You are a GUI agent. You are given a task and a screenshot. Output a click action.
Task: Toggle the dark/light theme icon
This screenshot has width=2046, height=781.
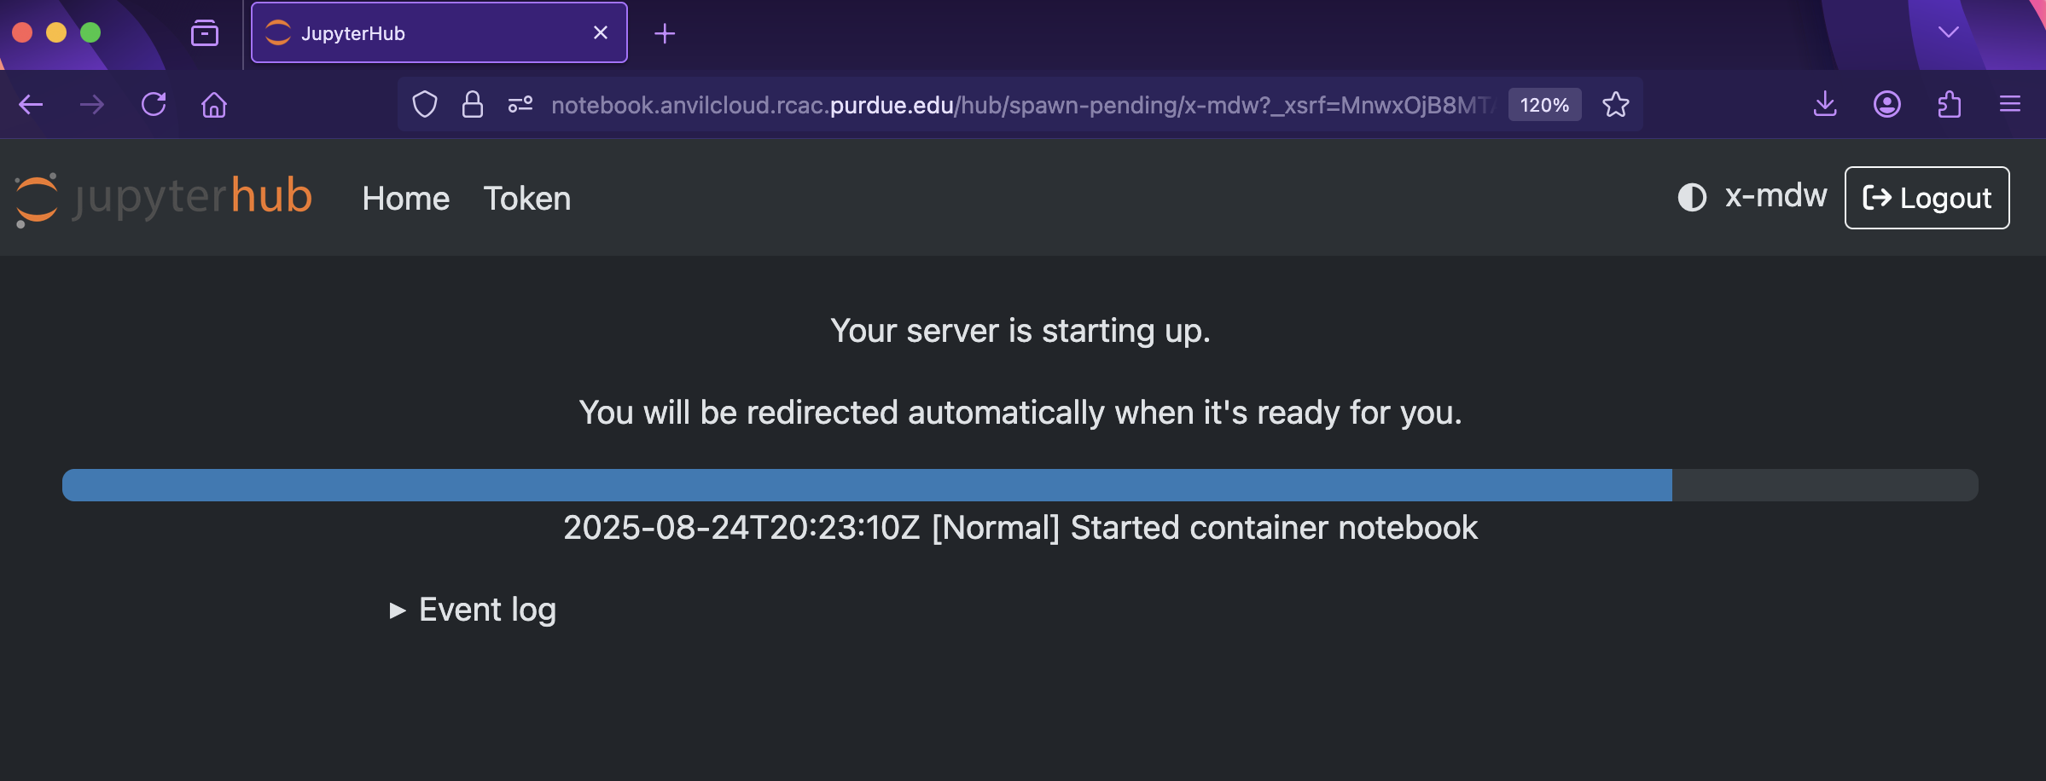click(1691, 198)
